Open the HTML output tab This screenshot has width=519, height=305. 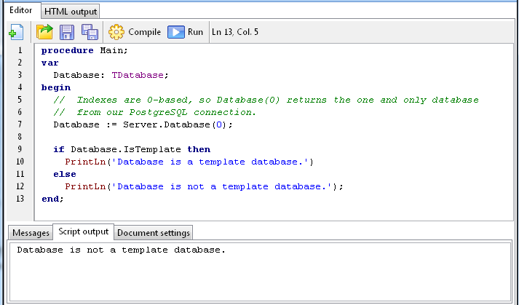71,12
